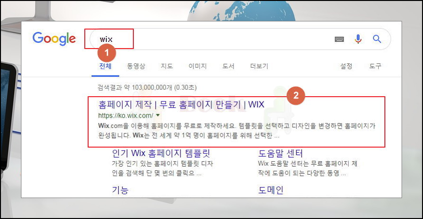Click snippet text starting Wix.com을 이용해

tap(237, 130)
